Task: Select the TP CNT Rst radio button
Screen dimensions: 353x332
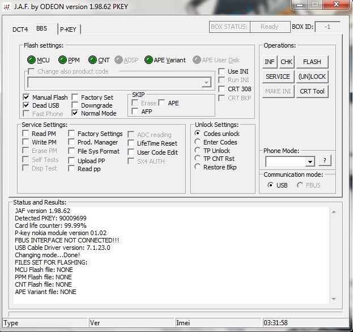Action: coord(197,158)
